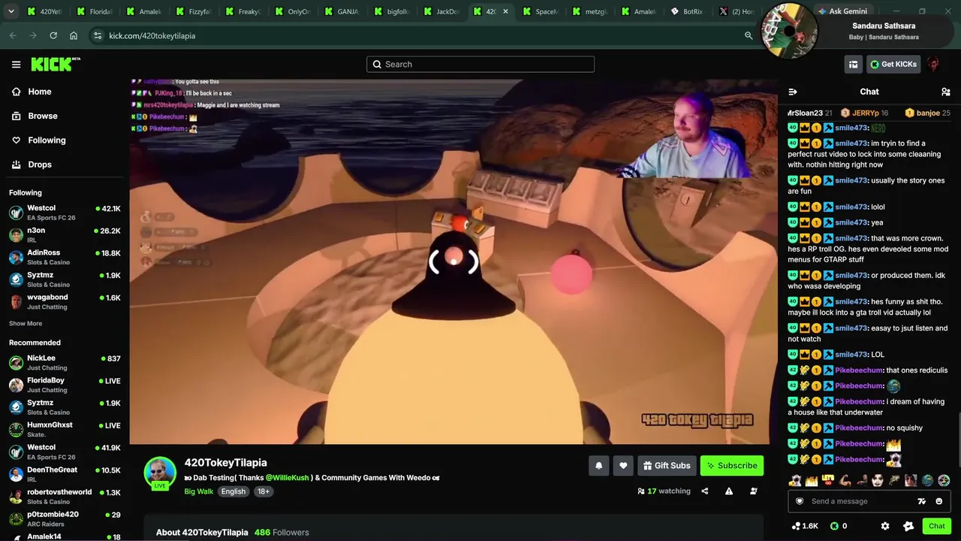Open the hamburger sidebar menu
The image size is (961, 541).
[x=16, y=65]
